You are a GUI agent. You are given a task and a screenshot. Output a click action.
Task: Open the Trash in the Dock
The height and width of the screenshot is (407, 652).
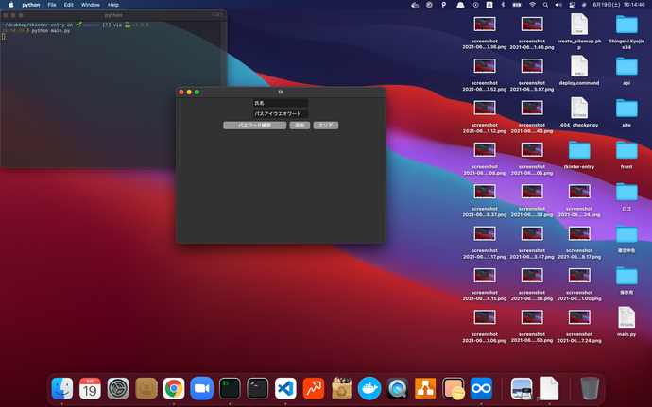point(590,388)
